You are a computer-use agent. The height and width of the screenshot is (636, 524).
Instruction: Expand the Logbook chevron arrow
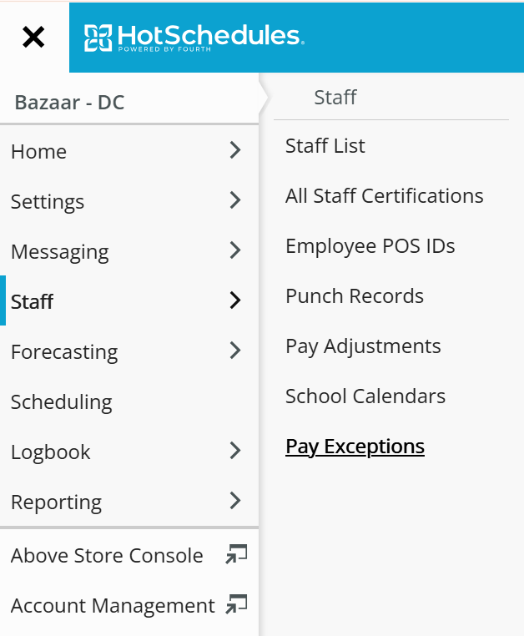pyautogui.click(x=235, y=450)
